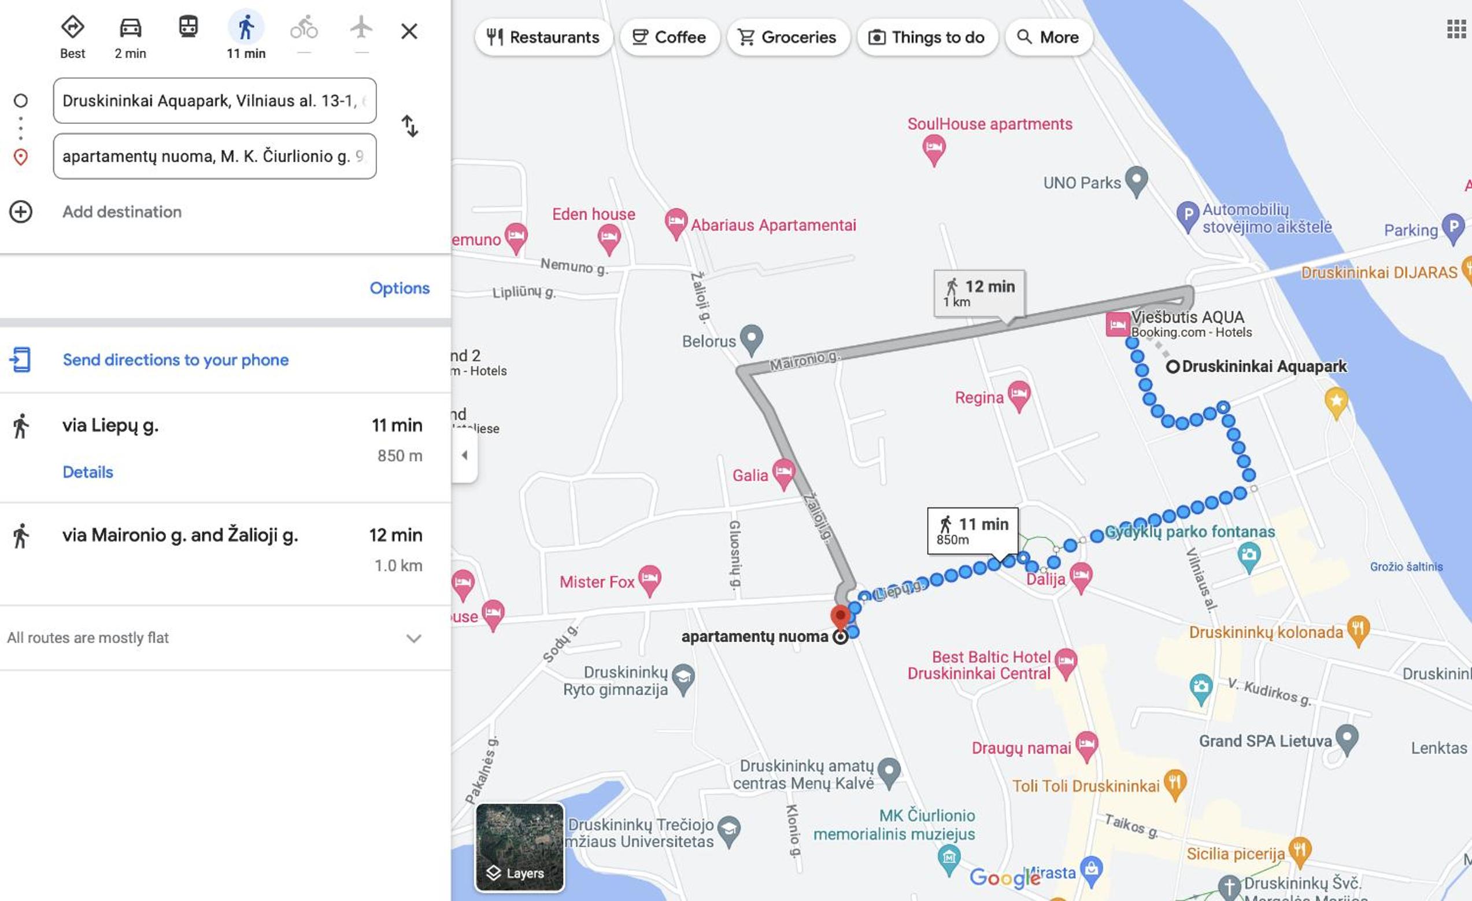
Task: Click the Regina hotel pin
Action: point(1019,396)
